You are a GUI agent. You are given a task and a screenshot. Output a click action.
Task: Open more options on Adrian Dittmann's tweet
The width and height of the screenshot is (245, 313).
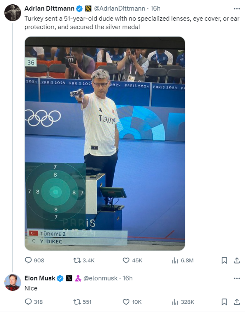click(237, 8)
